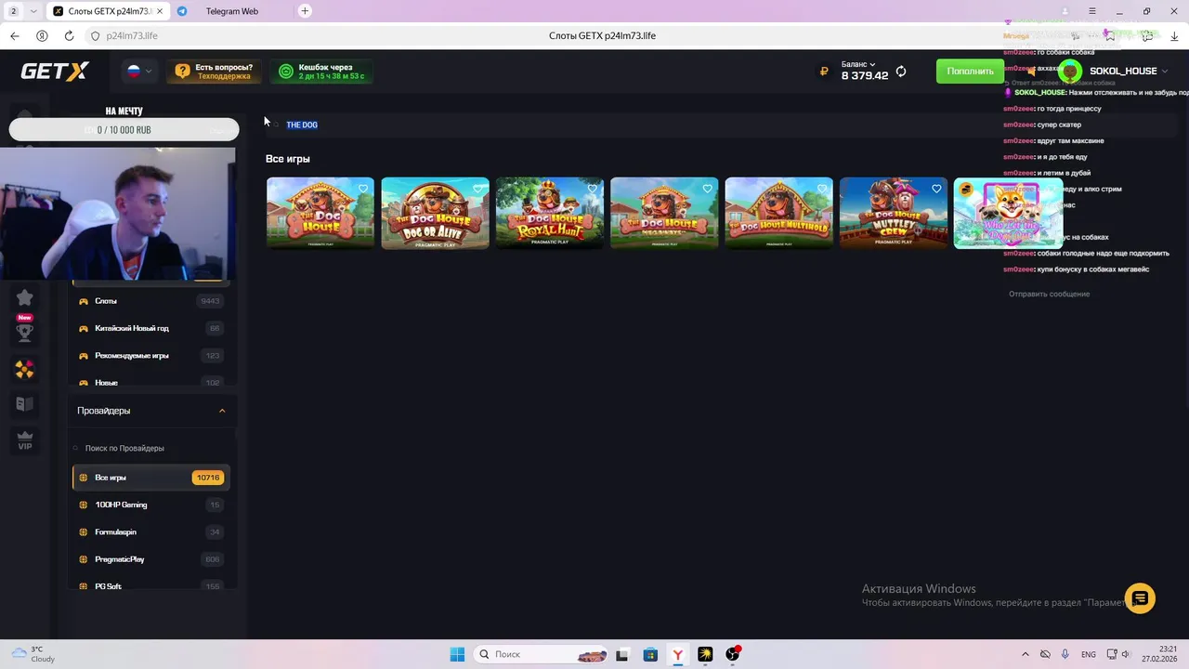Viewport: 1189px width, 669px height.
Task: Favorite Megaways game with heart icon
Action: coord(707,189)
